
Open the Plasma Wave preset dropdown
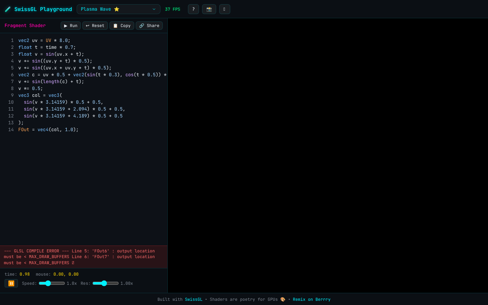tap(118, 9)
